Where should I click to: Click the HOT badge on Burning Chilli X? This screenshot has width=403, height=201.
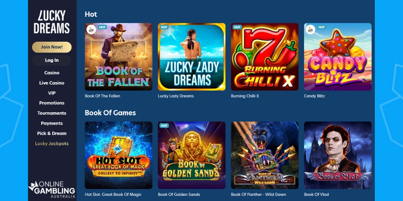click(x=237, y=27)
